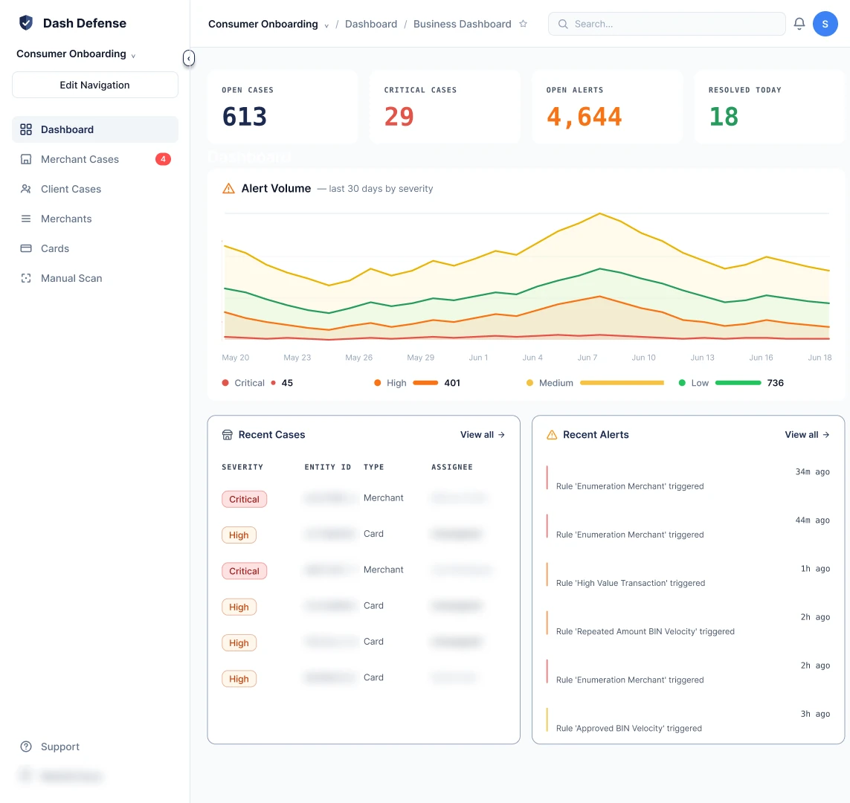This screenshot has width=850, height=803.
Task: Click the Recent Cases store icon
Action: tap(227, 434)
